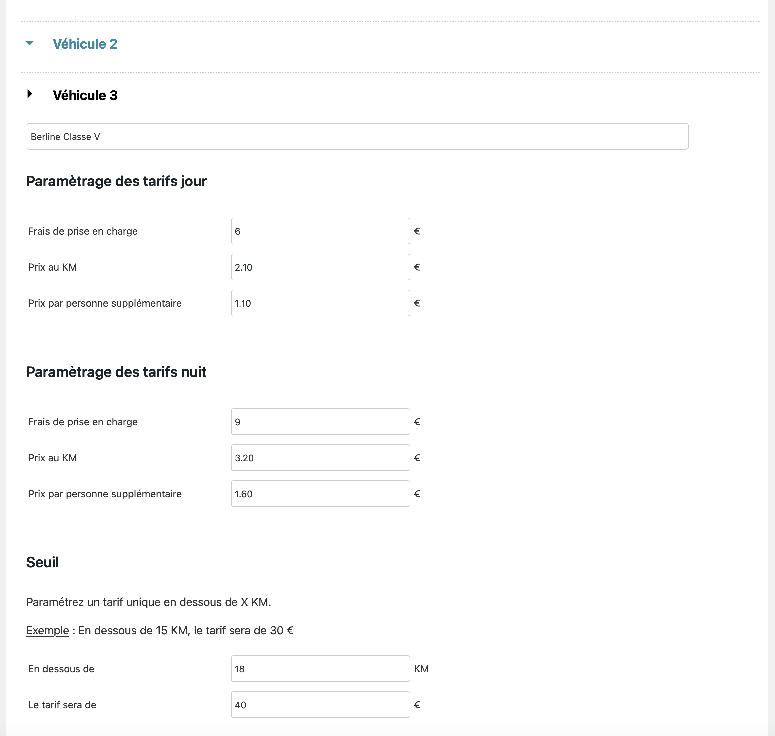The height and width of the screenshot is (736, 775).
Task: Focus day Frais de prise en charge field
Action: tap(321, 231)
